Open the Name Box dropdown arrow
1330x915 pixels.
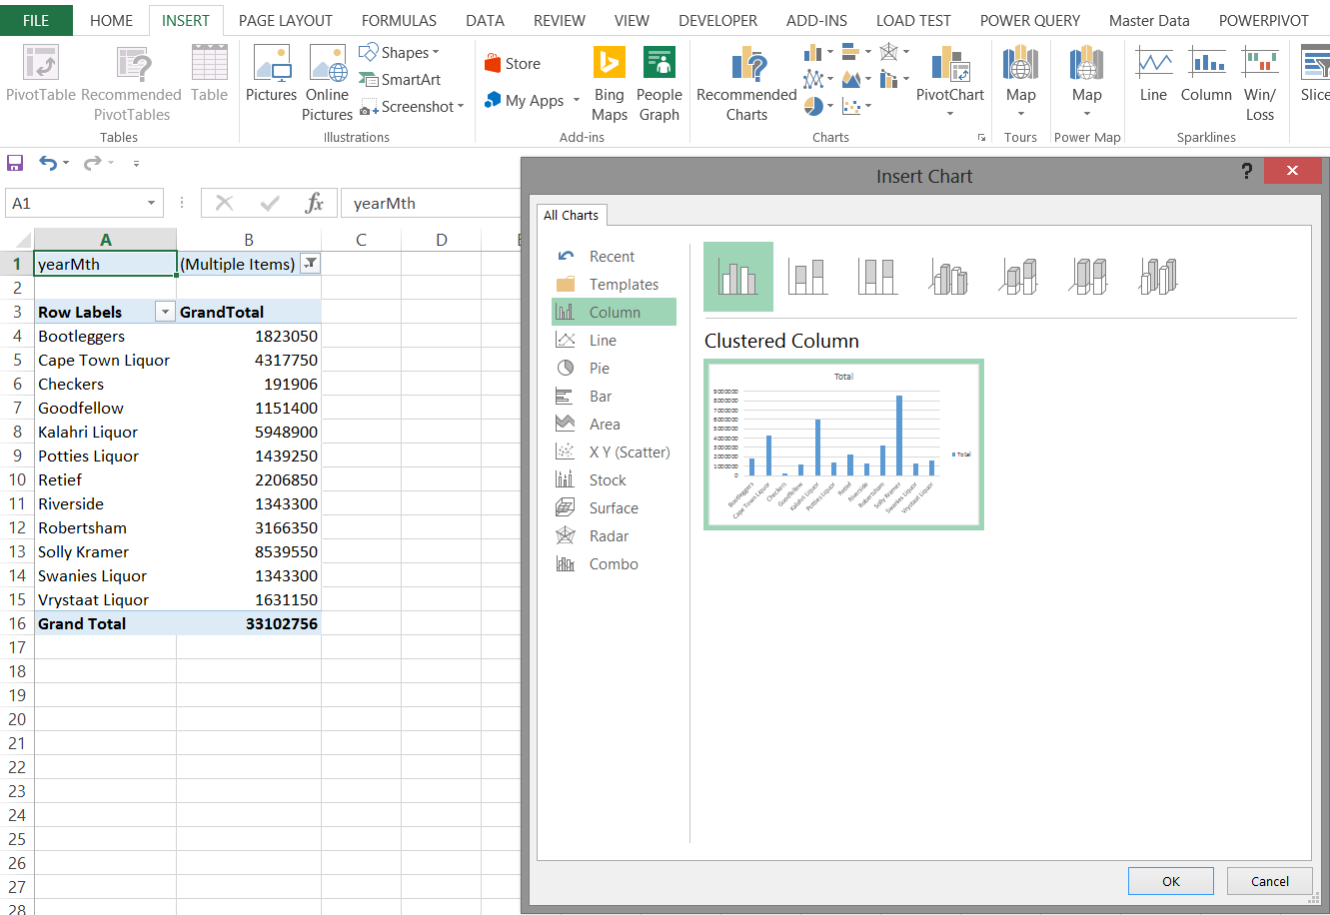(151, 204)
